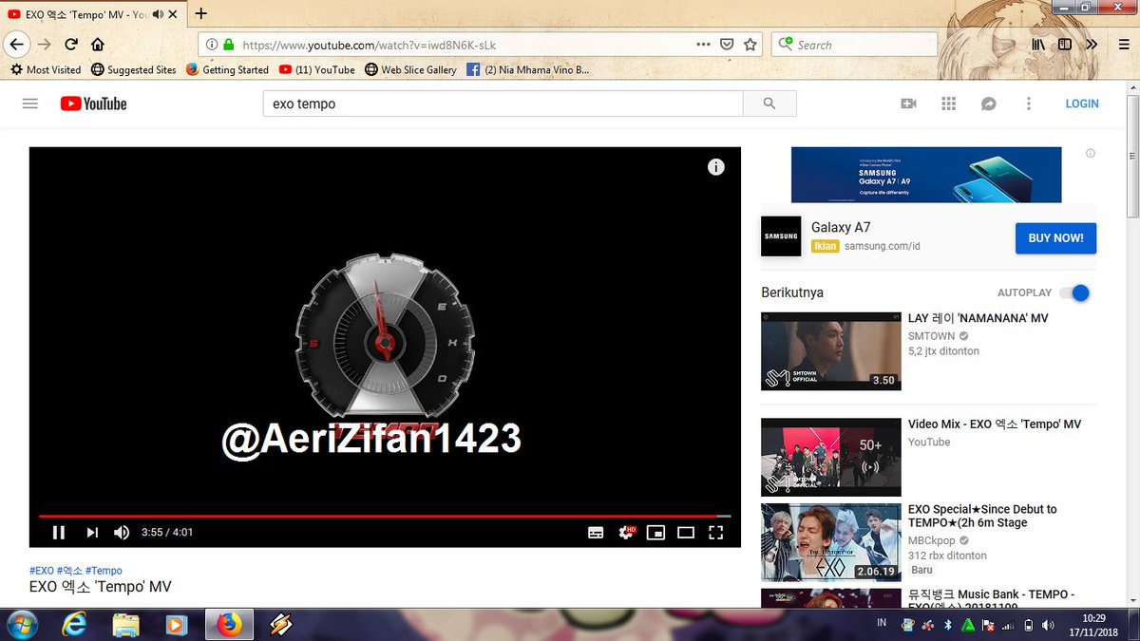
Task: Open the (11) YouTube bookmark
Action: point(317,69)
